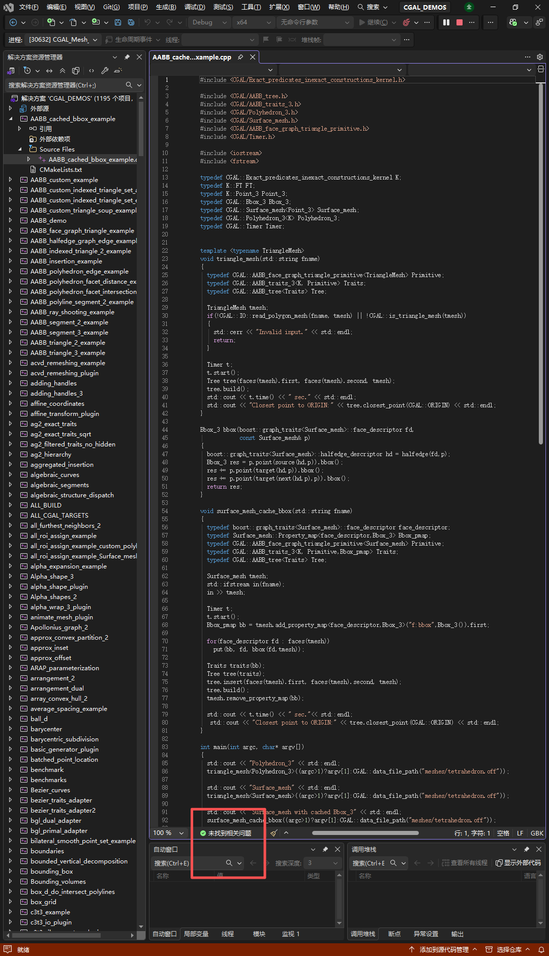The width and height of the screenshot is (549, 956).
Task: Collapse AABB_cached_bbox_example project node
Action: pyautogui.click(x=11, y=118)
